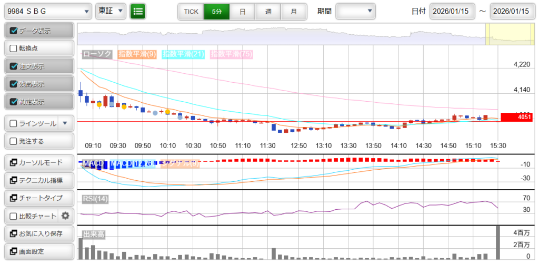
Task: Enable the 転換点 checkbox
Action: tap(14, 48)
